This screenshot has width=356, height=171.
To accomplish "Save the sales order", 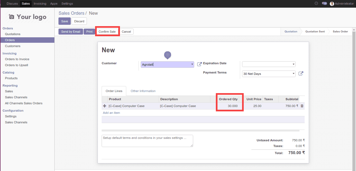I will 64,21.
